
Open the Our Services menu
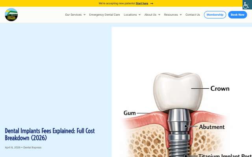coord(73,15)
